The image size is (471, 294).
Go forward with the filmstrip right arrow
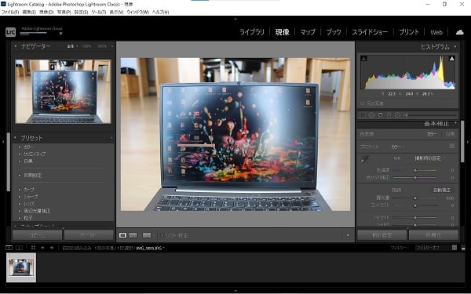[52, 248]
